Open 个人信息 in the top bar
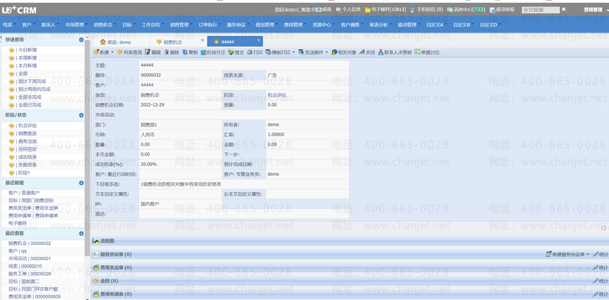The image size is (609, 300). click(x=348, y=10)
